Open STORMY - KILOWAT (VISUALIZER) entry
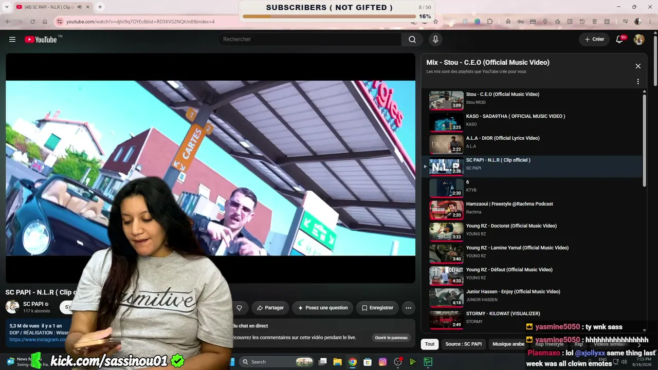Image resolution: width=658 pixels, height=370 pixels. [532, 320]
